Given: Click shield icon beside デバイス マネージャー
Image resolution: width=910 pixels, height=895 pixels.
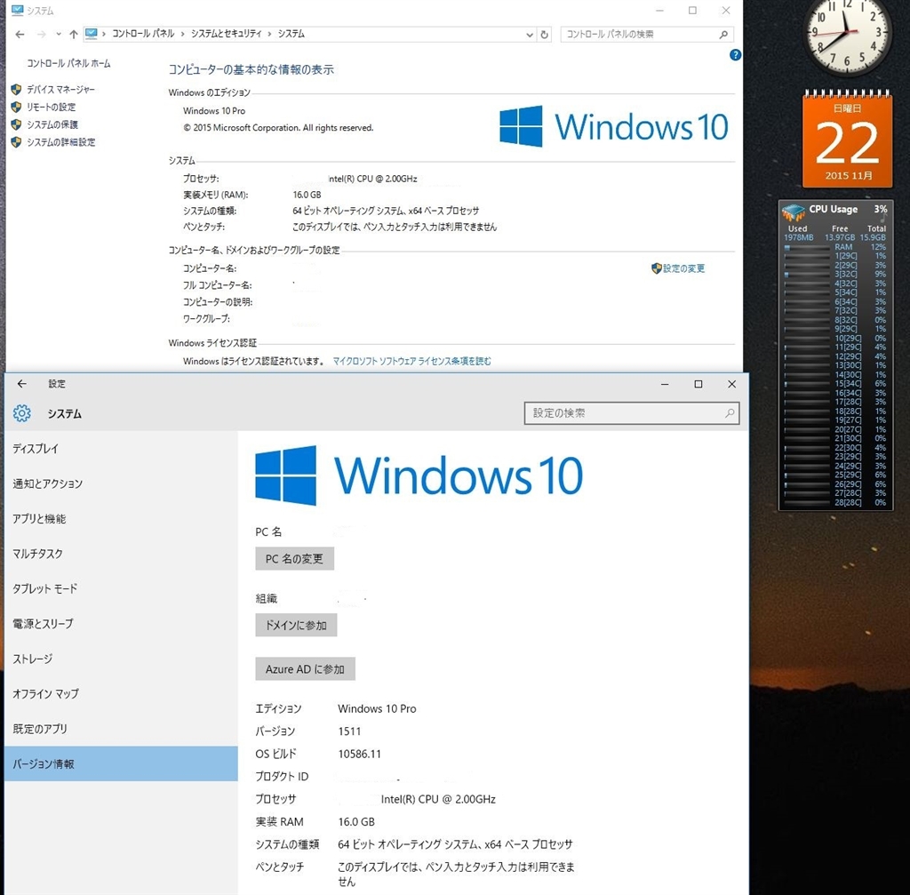Looking at the screenshot, I should 16,90.
